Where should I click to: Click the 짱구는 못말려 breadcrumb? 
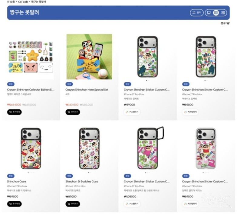[x=38, y=2]
